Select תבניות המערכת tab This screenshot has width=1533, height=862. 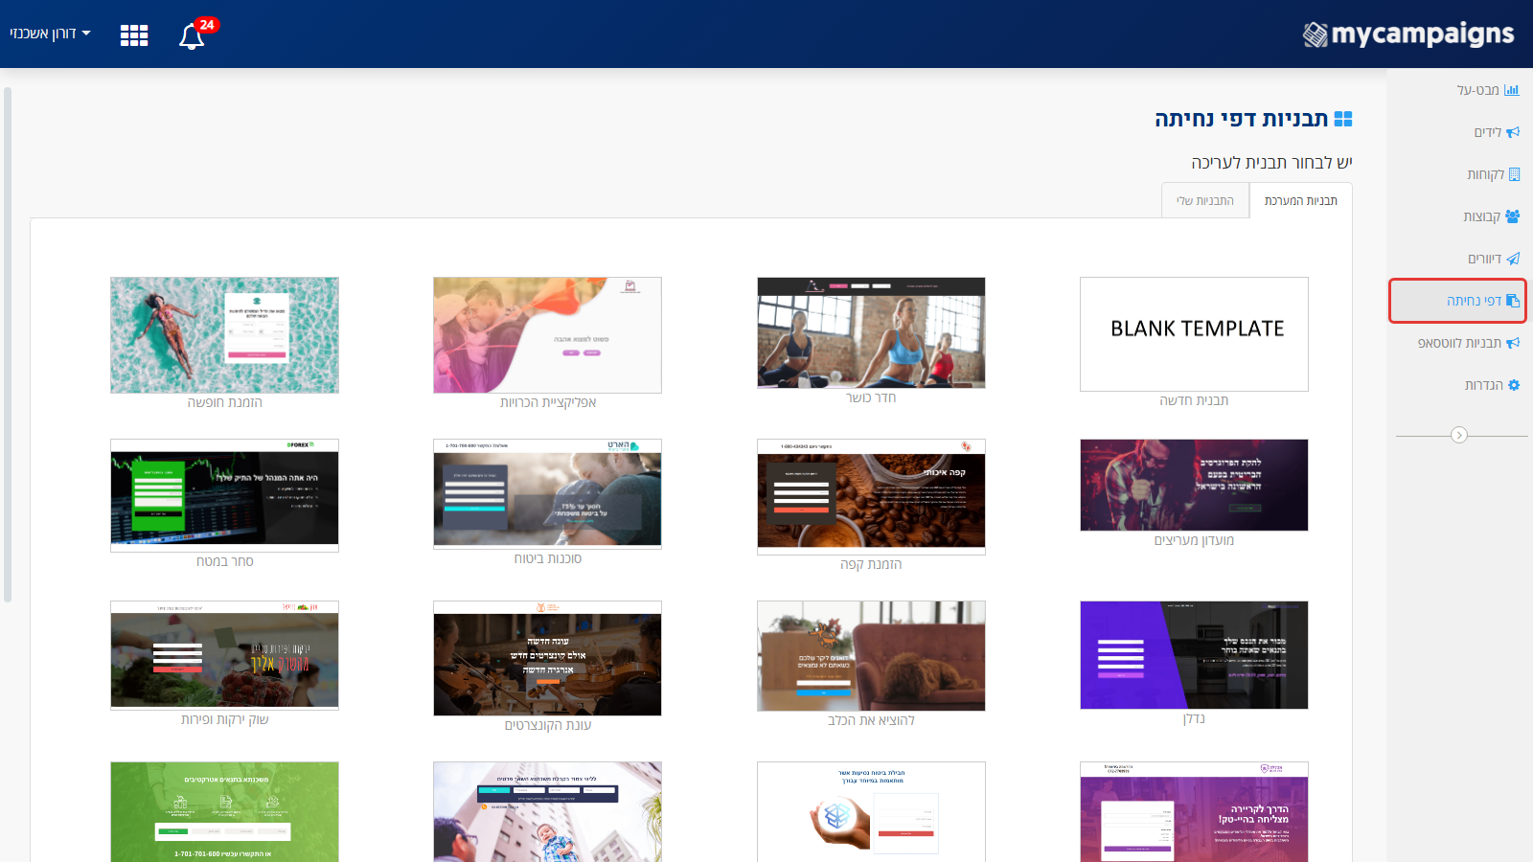[1300, 200]
